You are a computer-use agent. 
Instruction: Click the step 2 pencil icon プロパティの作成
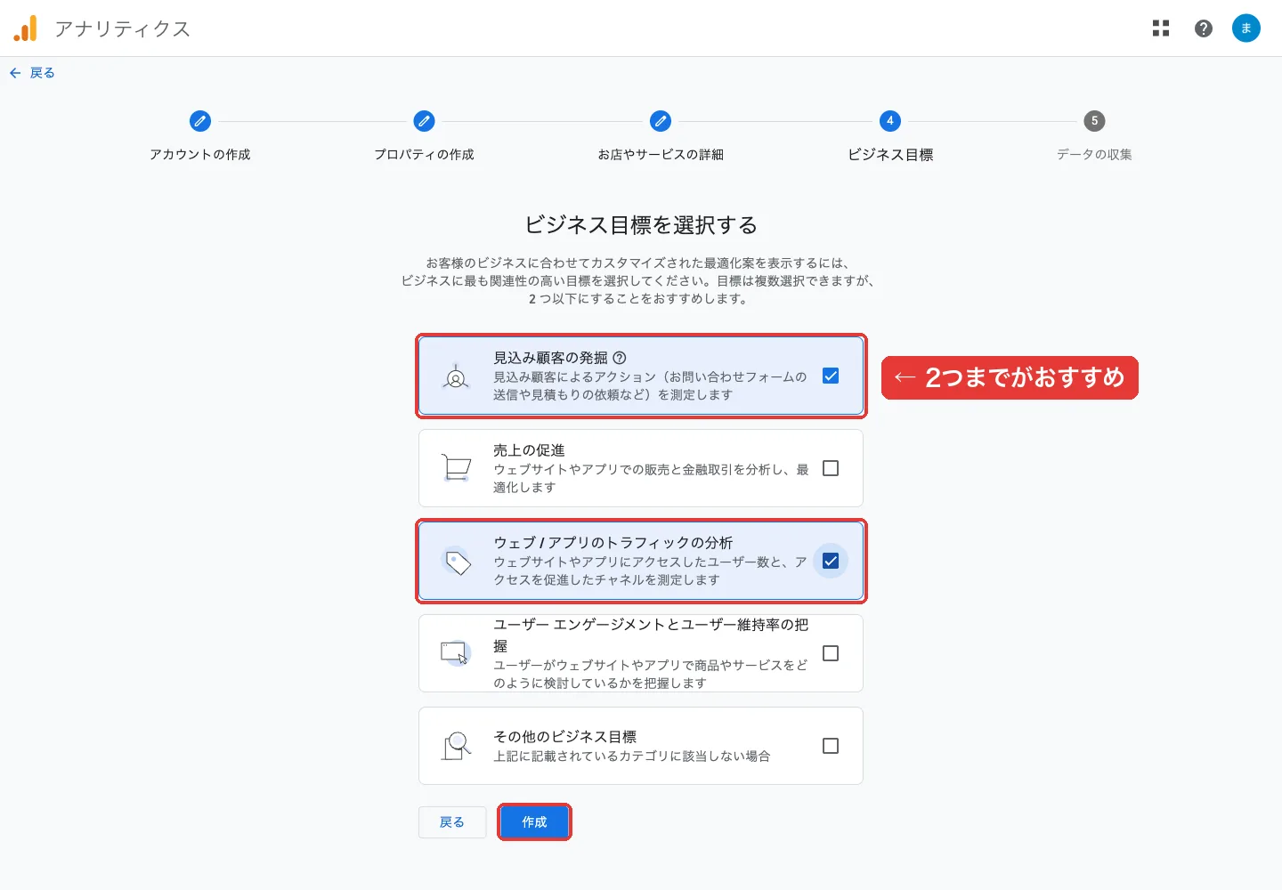tap(424, 121)
